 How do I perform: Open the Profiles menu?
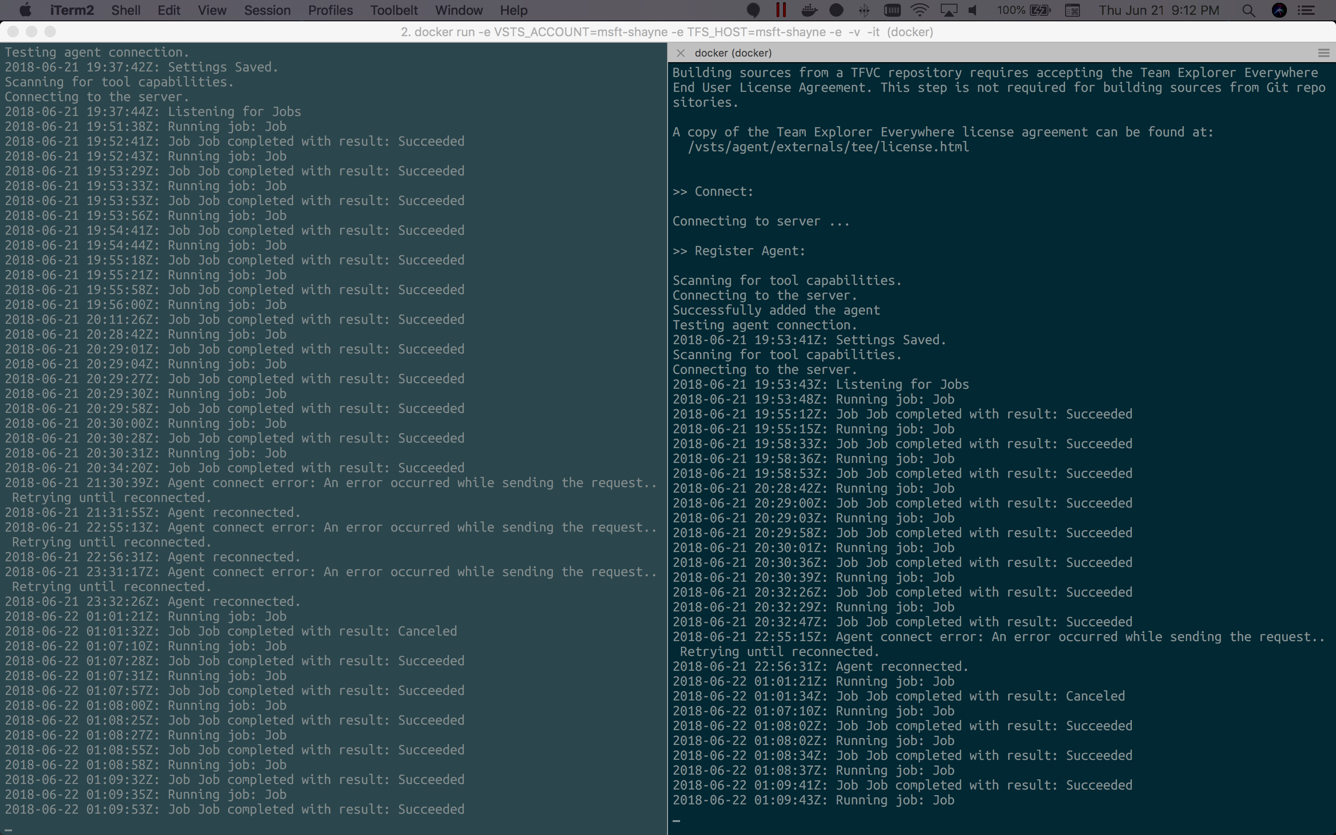pos(330,10)
